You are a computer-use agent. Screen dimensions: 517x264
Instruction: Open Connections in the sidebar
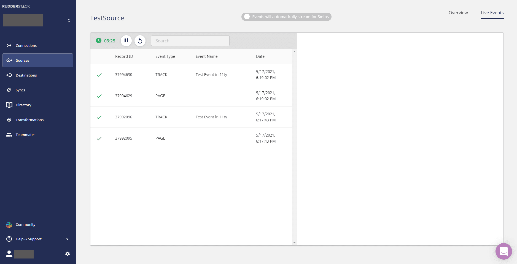click(26, 45)
